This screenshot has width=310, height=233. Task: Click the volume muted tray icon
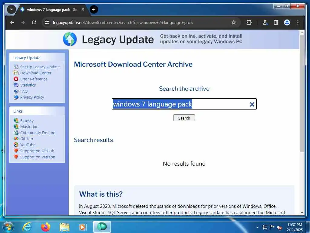point(279,227)
